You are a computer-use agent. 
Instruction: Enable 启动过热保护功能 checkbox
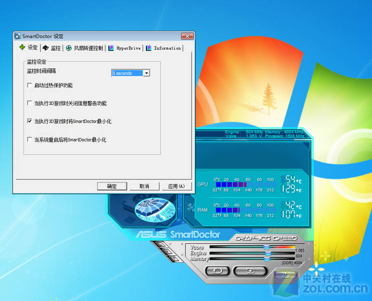(x=30, y=85)
